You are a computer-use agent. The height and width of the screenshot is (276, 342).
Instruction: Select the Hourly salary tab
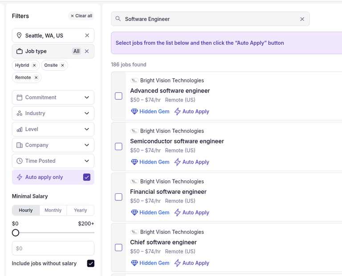tap(26, 210)
